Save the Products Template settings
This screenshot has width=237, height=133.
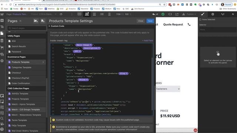click(x=150, y=21)
